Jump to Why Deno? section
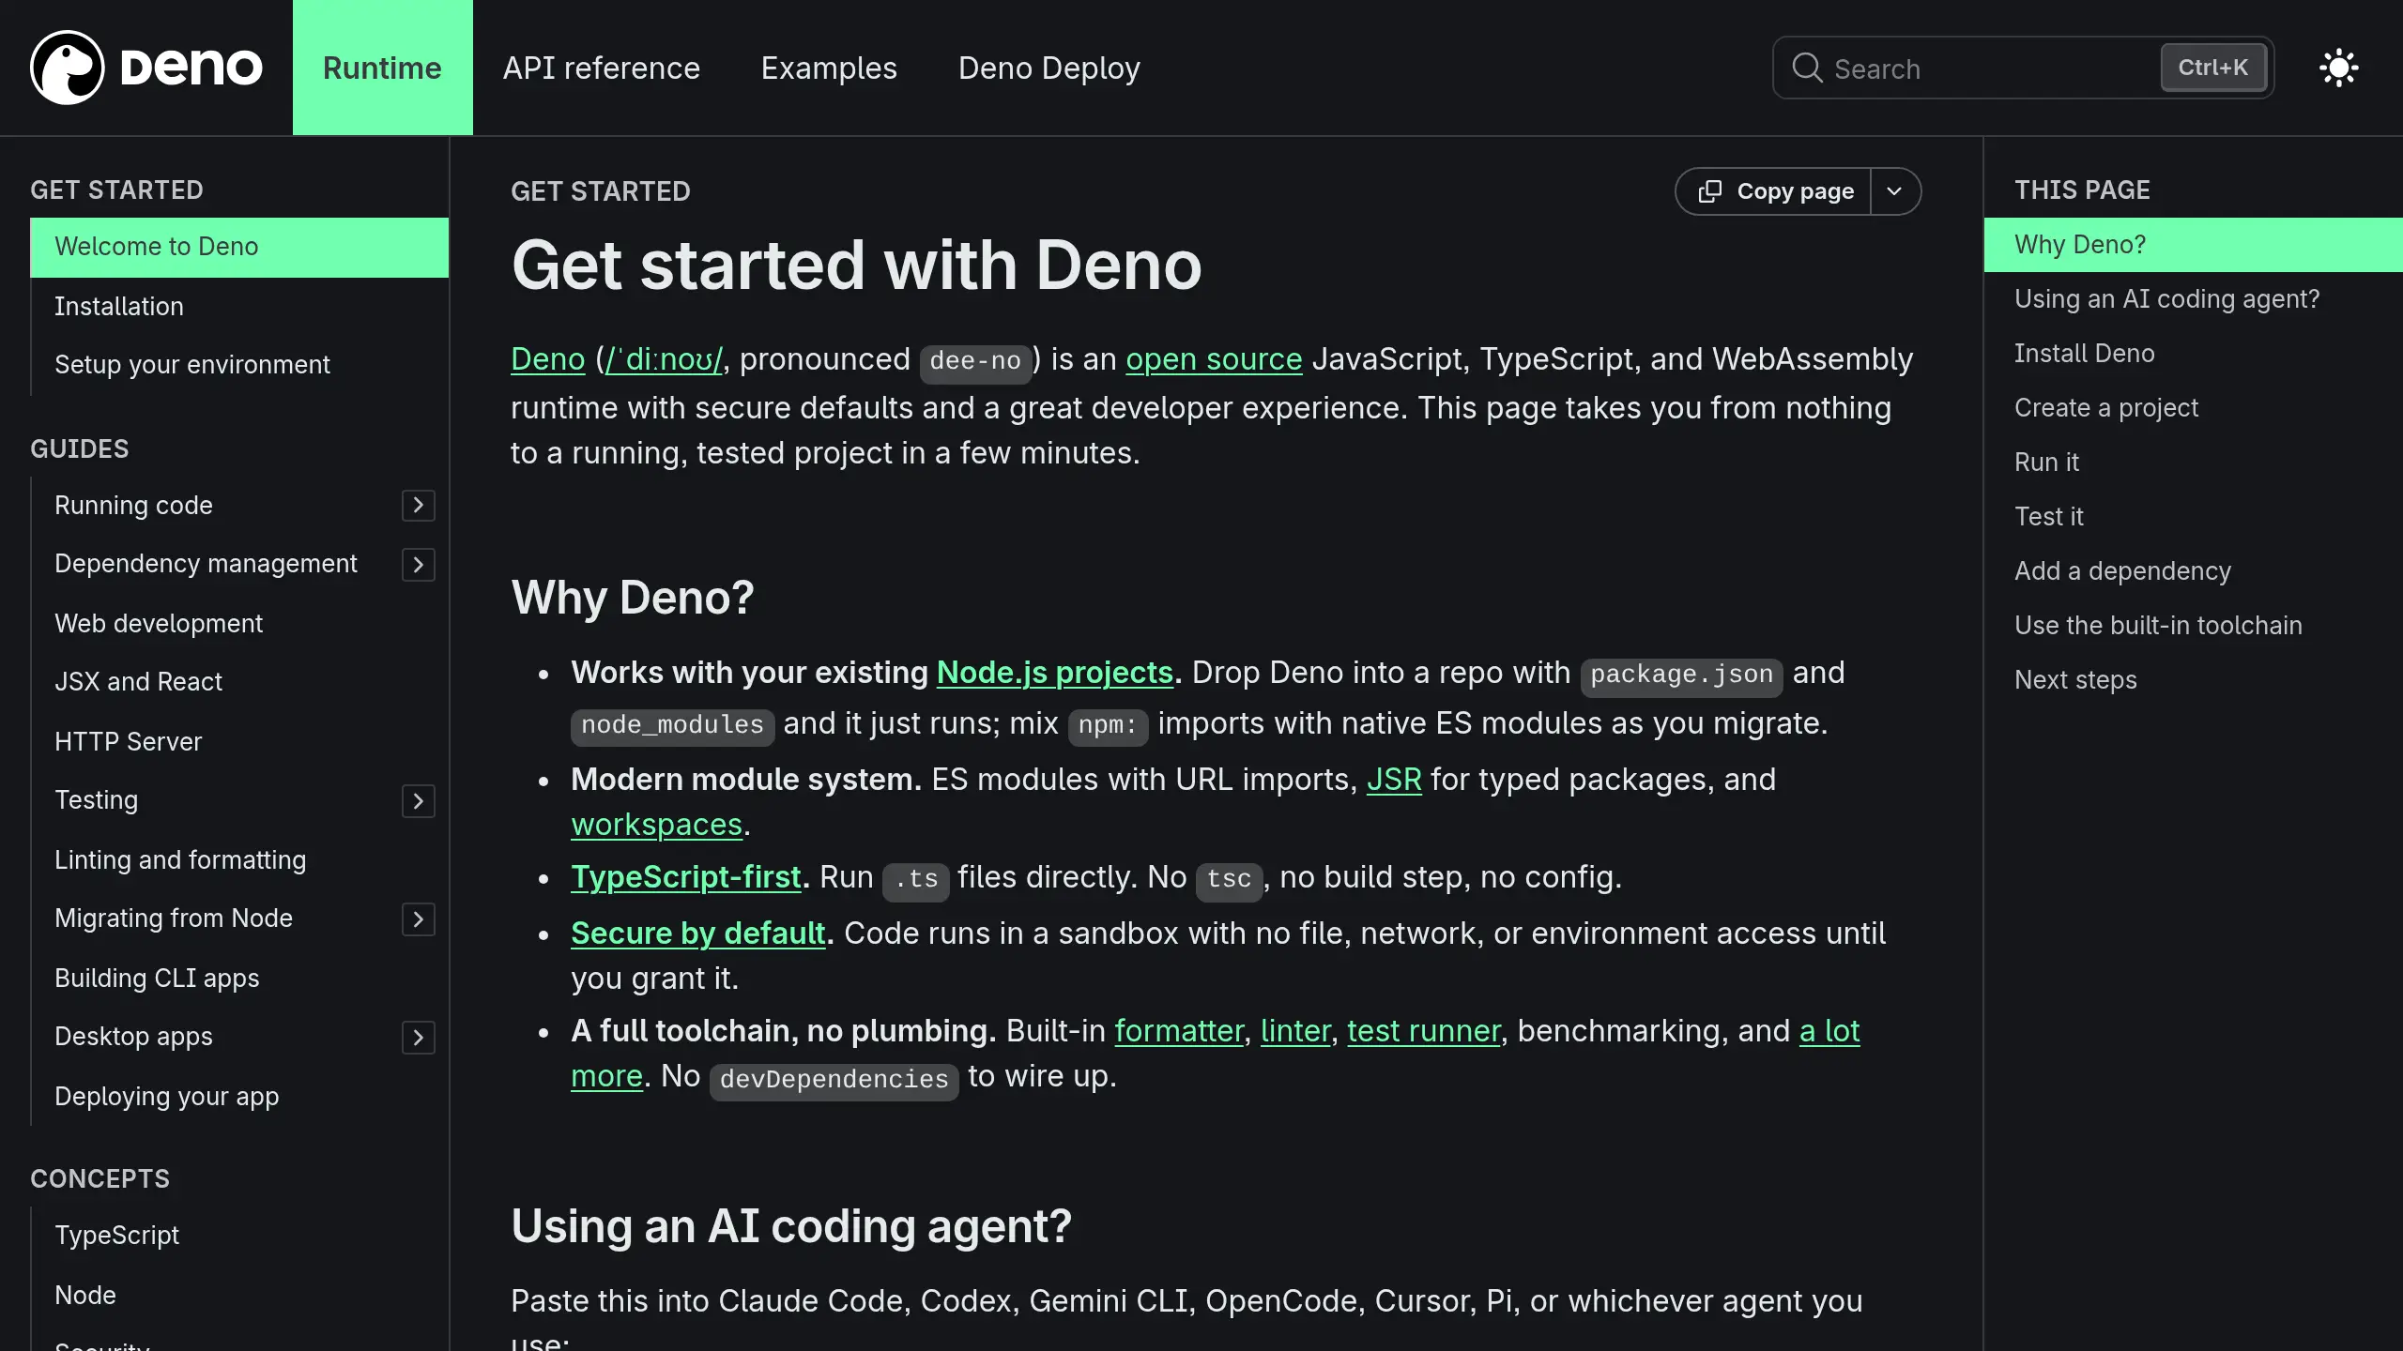This screenshot has width=2403, height=1351. click(2193, 245)
